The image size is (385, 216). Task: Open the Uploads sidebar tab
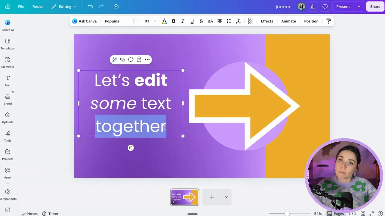coord(8,118)
